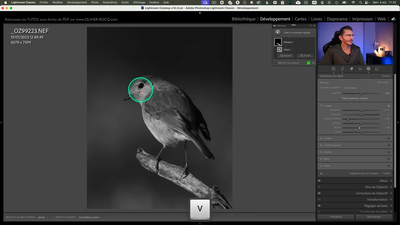
Task: Click the plus icon to create new mask
Action: [x=277, y=32]
